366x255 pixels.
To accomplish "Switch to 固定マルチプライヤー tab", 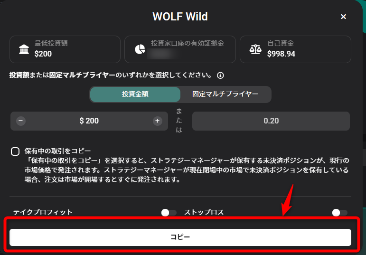I will [225, 94].
